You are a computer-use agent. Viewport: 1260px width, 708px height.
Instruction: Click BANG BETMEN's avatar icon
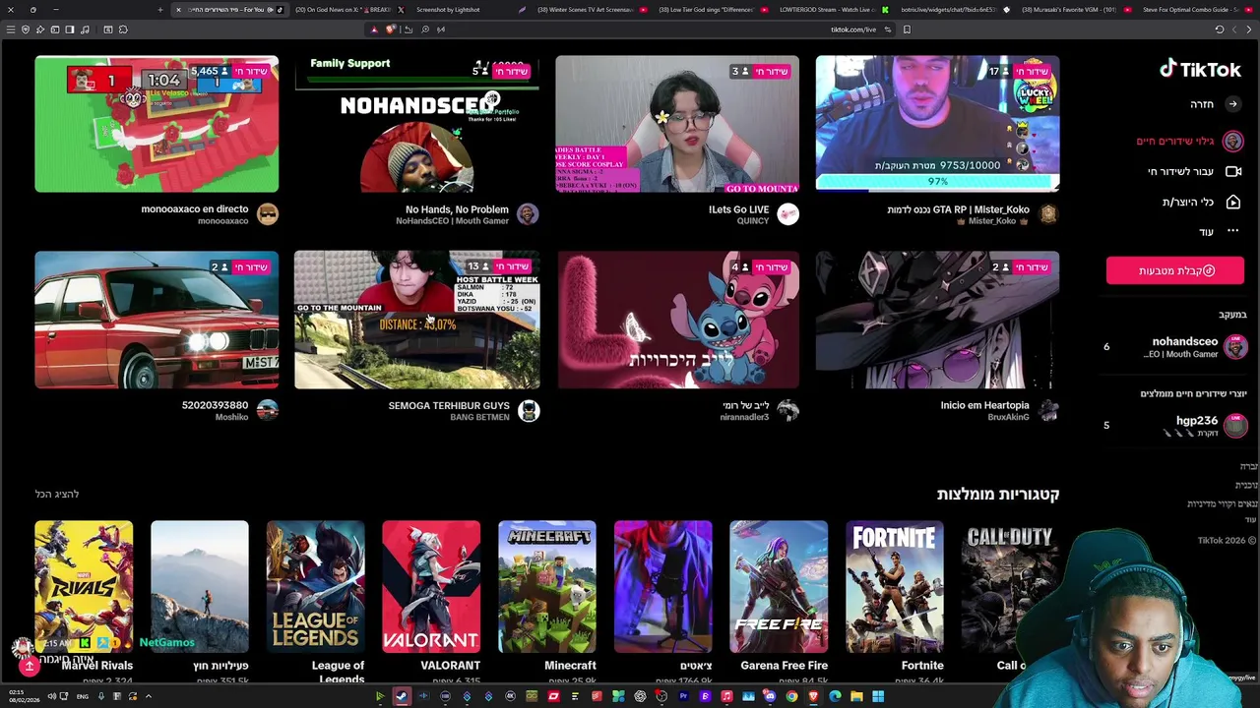coord(528,410)
